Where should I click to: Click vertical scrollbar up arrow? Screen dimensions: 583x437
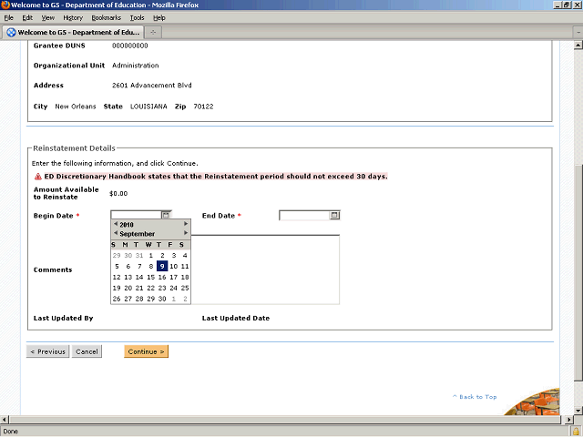click(578, 46)
